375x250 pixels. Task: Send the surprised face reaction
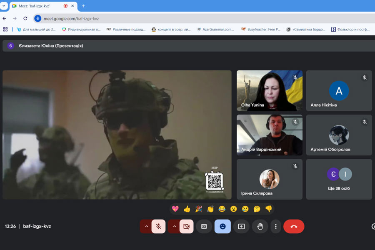pyautogui.click(x=234, y=209)
